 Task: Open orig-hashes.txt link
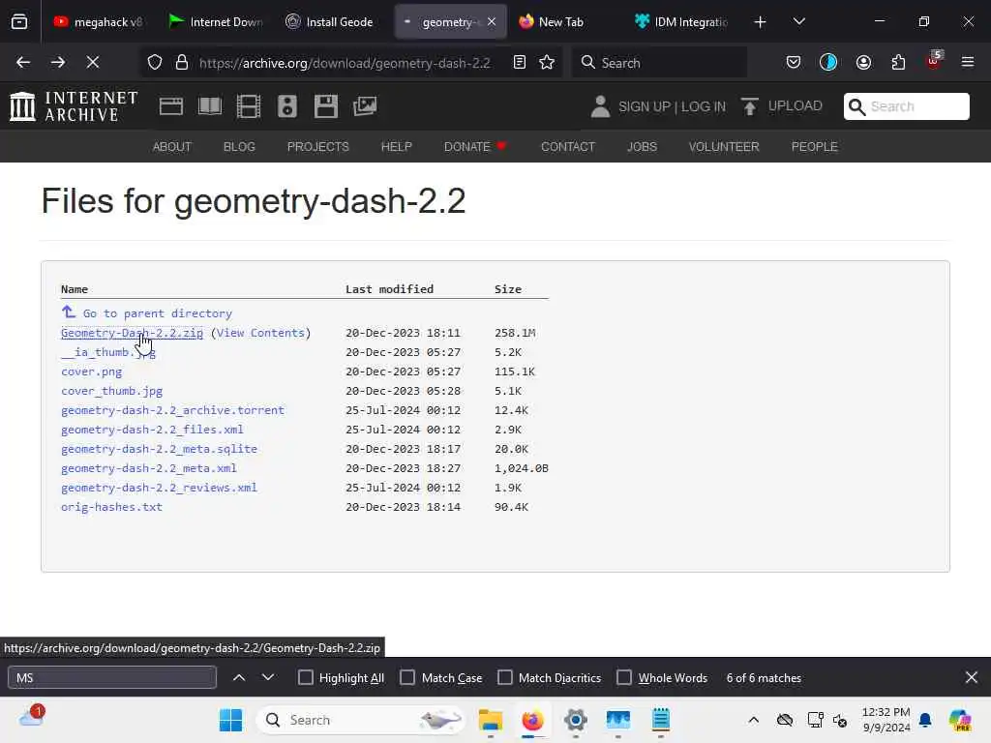[112, 507]
